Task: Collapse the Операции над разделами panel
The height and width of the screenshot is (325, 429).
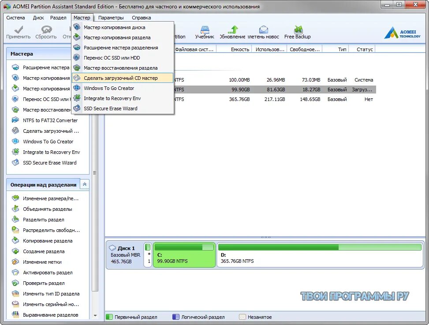Action: coord(85,184)
